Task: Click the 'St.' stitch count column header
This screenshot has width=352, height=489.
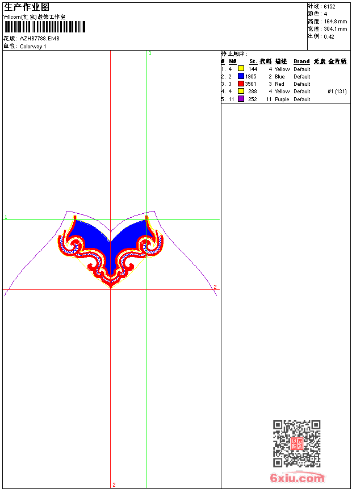Action: (x=253, y=61)
